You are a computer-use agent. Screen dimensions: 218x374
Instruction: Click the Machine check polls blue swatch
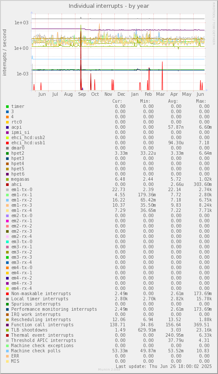pyautogui.click(x=7, y=351)
